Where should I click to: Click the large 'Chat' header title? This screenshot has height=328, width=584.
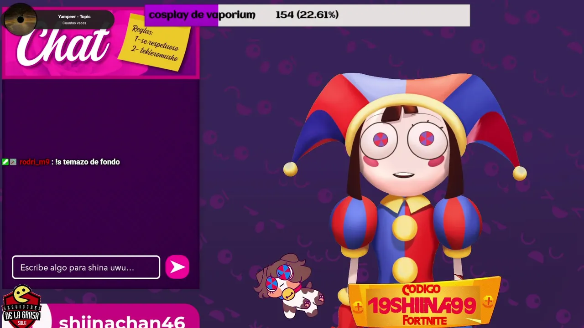click(x=63, y=45)
